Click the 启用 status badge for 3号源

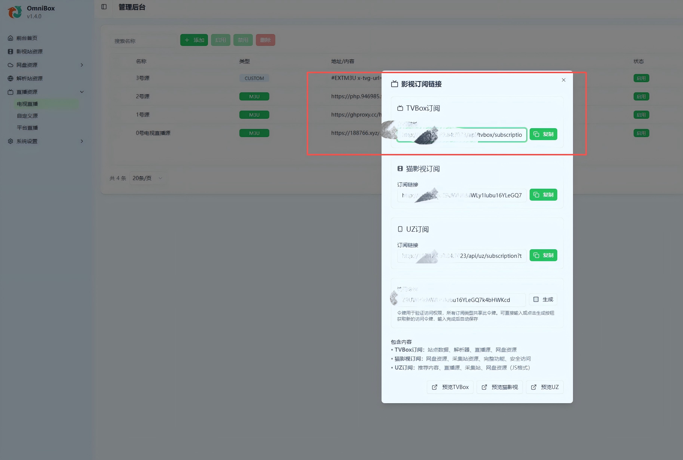641,78
